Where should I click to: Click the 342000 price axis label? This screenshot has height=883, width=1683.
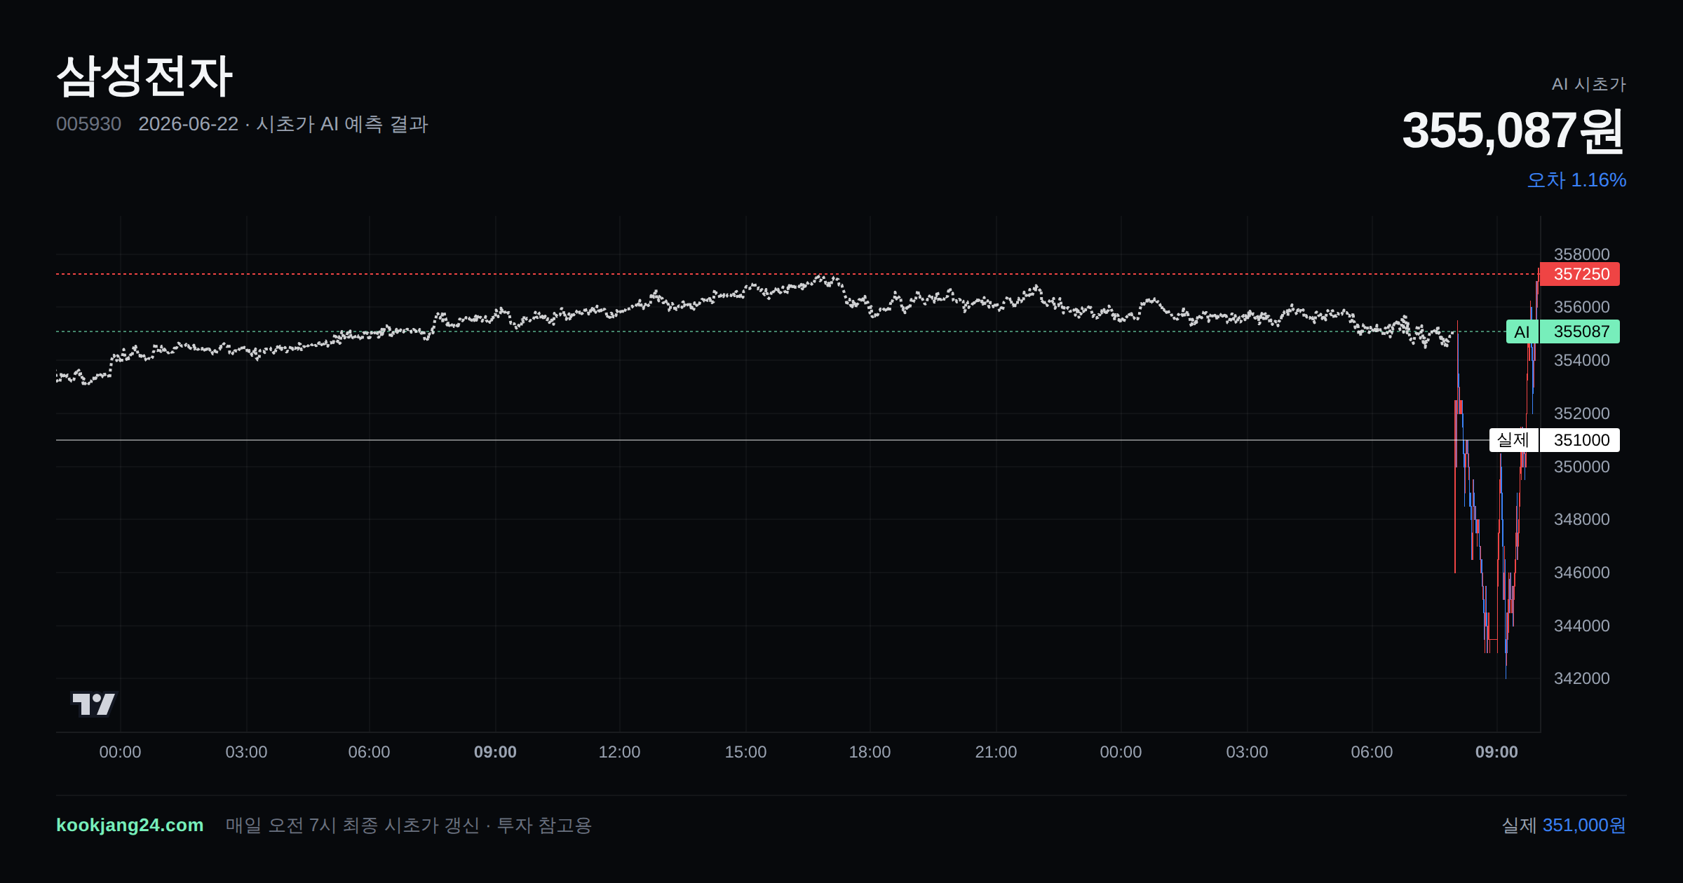pos(1581,678)
